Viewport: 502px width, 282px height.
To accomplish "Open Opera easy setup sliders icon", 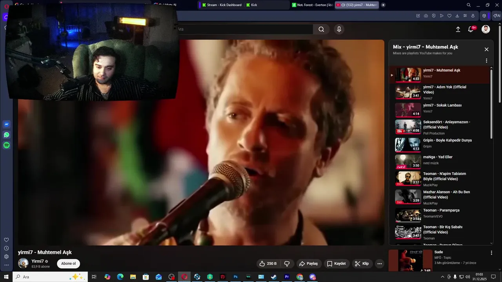I will pos(465,16).
